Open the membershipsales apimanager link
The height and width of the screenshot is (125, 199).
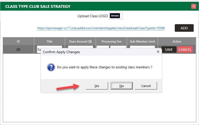101,28
